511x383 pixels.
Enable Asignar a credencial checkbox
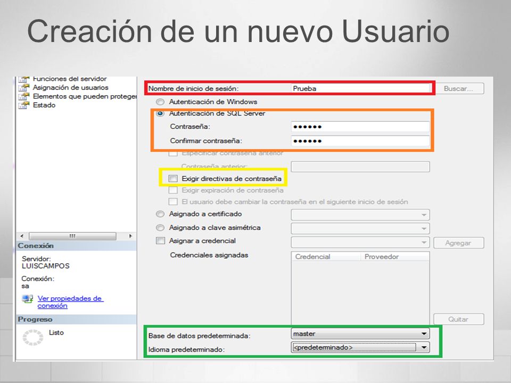[x=160, y=240]
